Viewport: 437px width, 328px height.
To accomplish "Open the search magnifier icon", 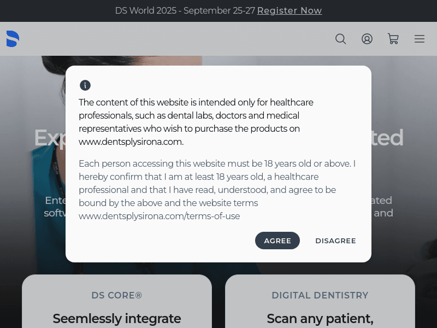I will [x=341, y=39].
